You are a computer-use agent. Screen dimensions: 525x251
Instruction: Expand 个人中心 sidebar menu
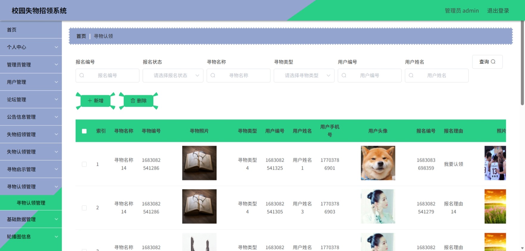31,47
